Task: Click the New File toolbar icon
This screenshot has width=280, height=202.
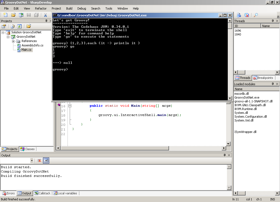Action: click(x=5, y=15)
